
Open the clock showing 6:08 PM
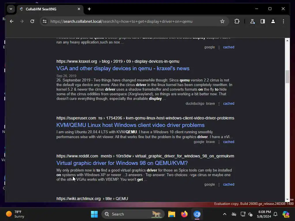[x=264, y=214]
